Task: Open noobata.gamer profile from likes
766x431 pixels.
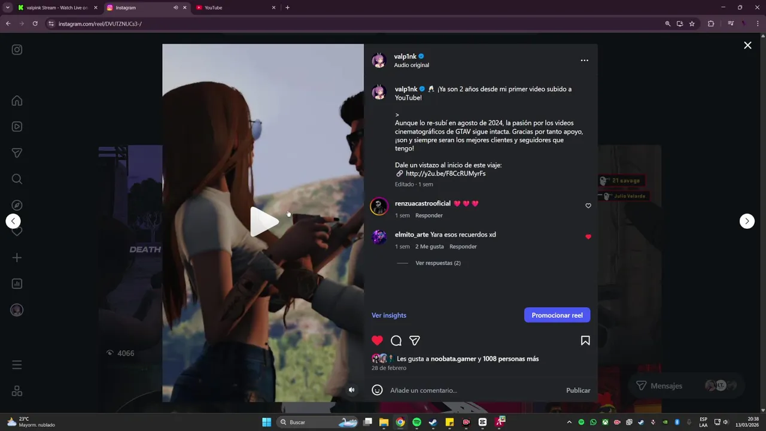Action: point(454,359)
